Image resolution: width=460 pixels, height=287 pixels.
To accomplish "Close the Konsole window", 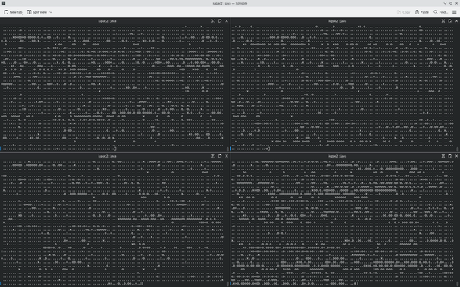I will point(457,3).
